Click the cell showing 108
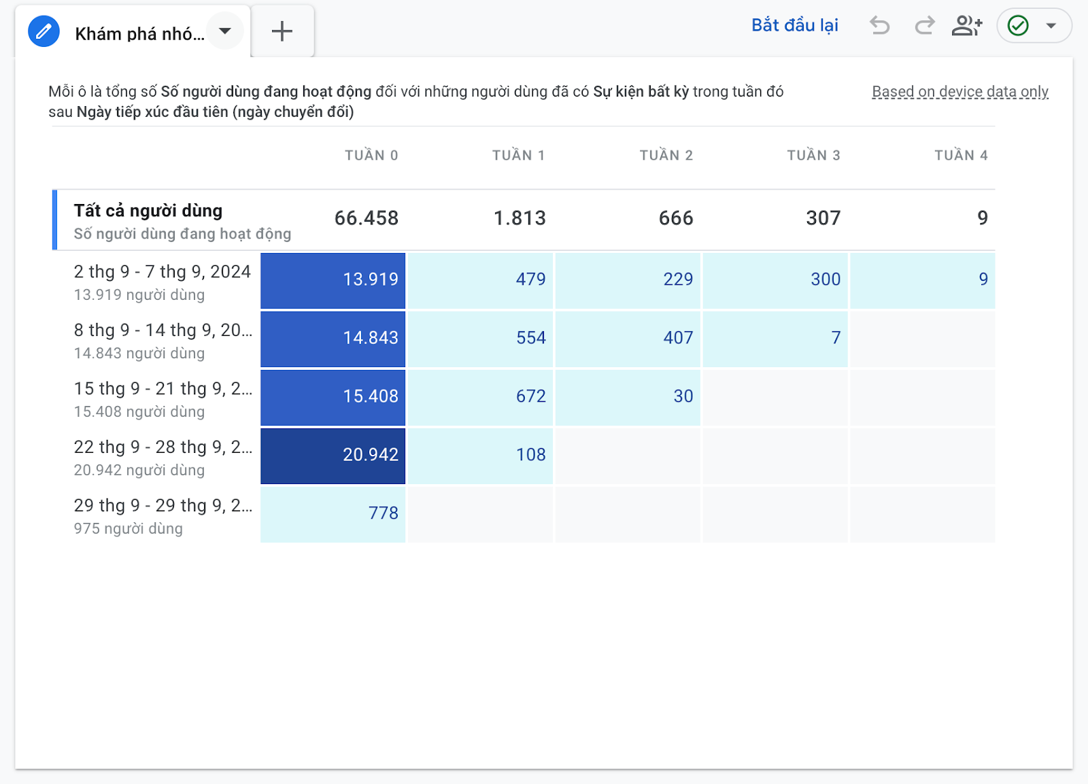 (x=480, y=456)
